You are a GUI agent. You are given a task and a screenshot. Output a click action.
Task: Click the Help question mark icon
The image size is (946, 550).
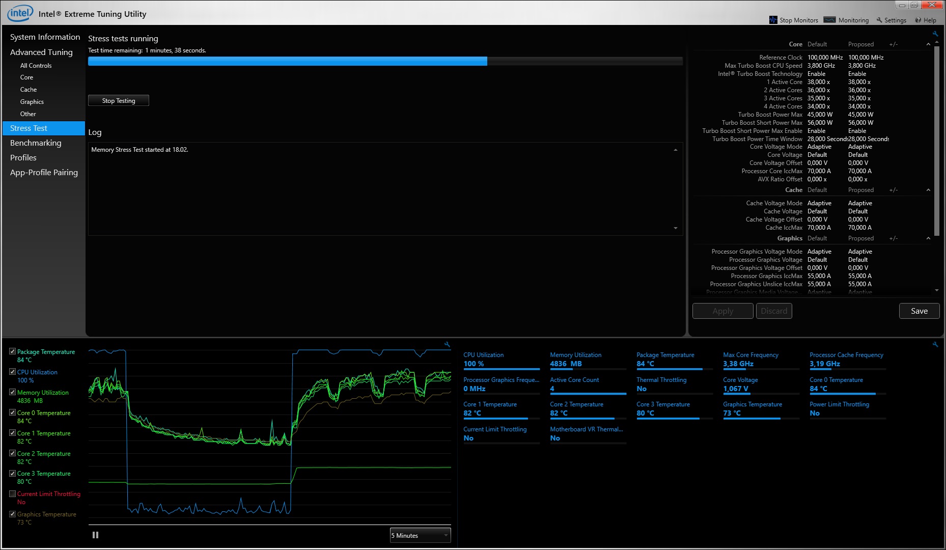918,20
